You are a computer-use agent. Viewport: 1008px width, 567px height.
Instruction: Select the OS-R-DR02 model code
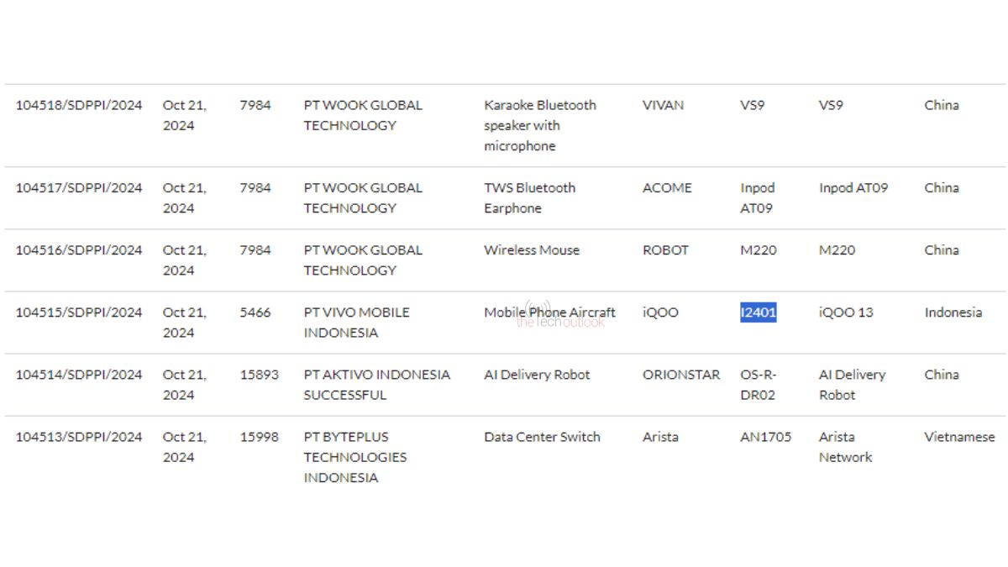click(x=758, y=385)
